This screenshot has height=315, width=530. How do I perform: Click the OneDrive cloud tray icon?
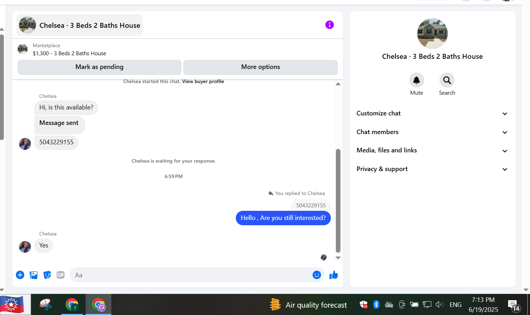(389, 304)
